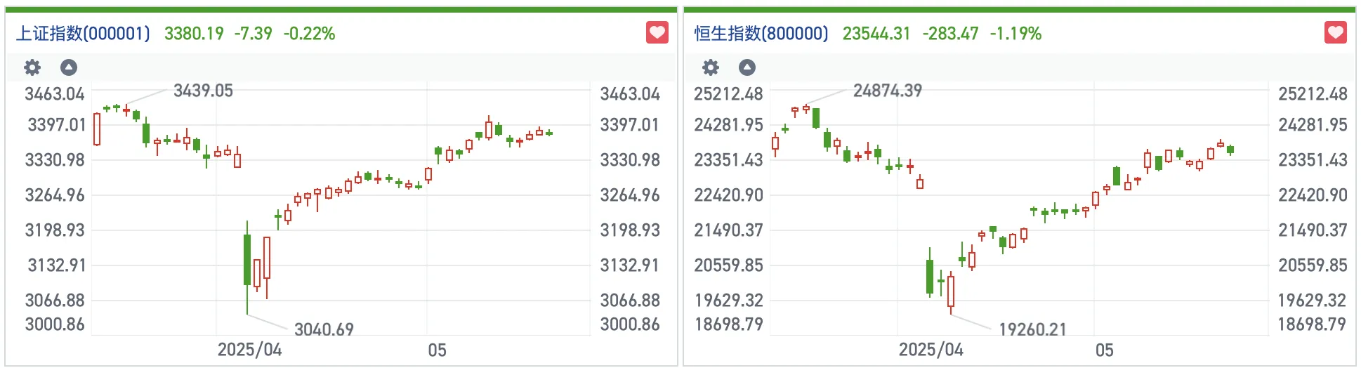The height and width of the screenshot is (368, 1361).
Task: Open settings gear for 上证指数 chart
Action: [32, 67]
